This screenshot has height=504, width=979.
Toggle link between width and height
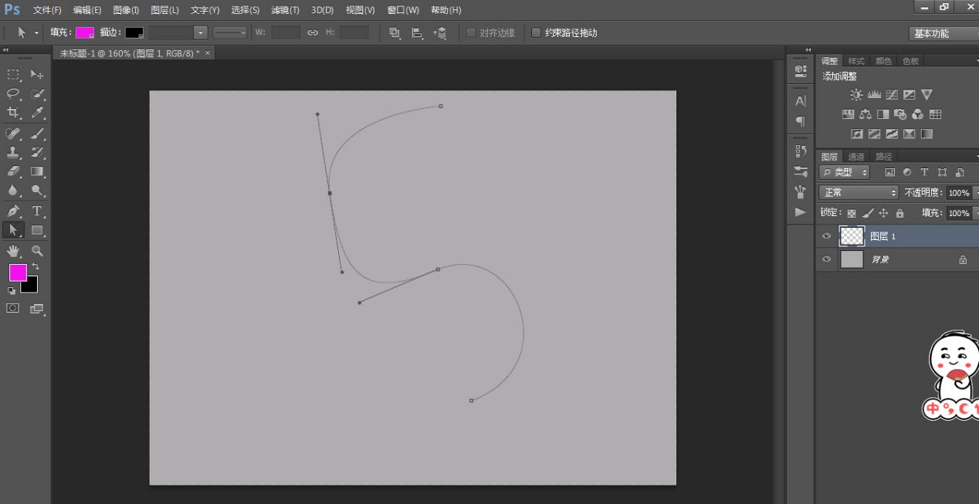coord(313,32)
